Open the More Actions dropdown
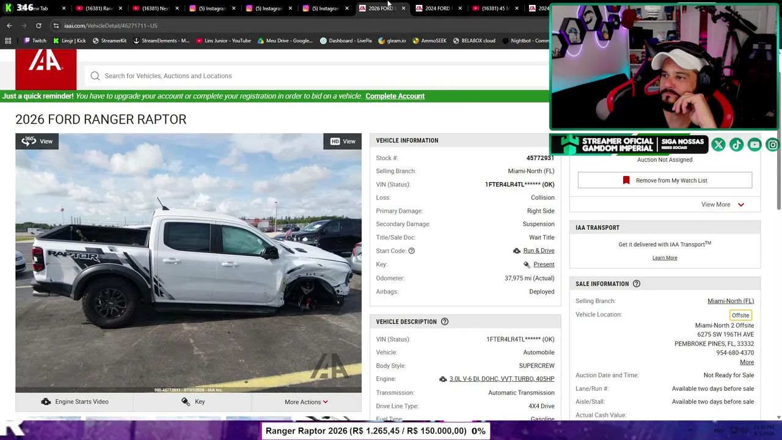This screenshot has height=440, width=782. 306,402
